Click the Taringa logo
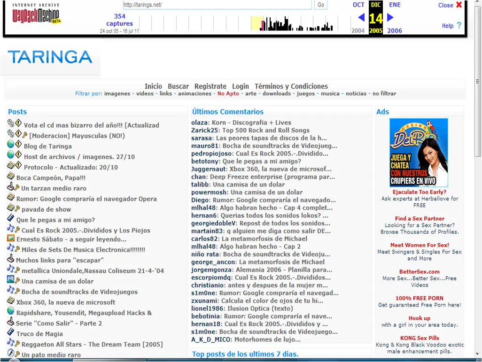 pyautogui.click(x=50, y=57)
